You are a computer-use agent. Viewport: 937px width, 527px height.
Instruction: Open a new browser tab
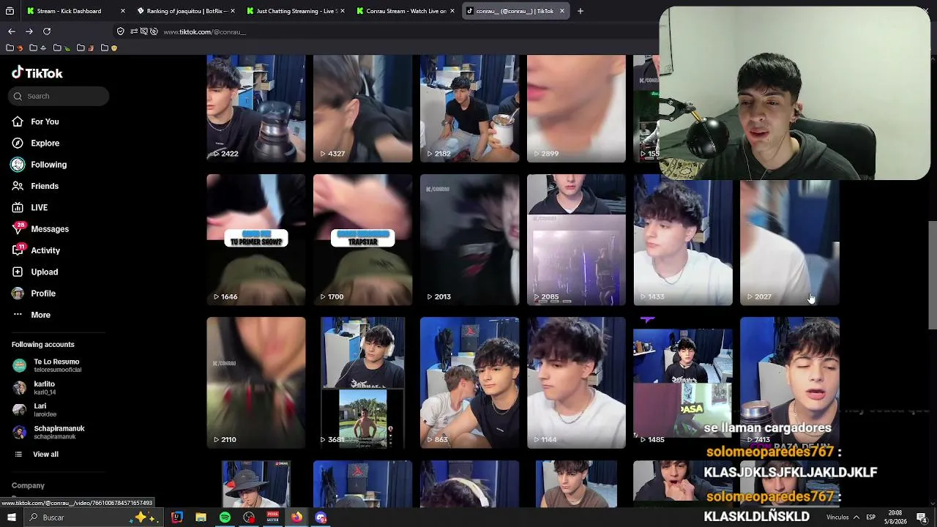pos(580,11)
